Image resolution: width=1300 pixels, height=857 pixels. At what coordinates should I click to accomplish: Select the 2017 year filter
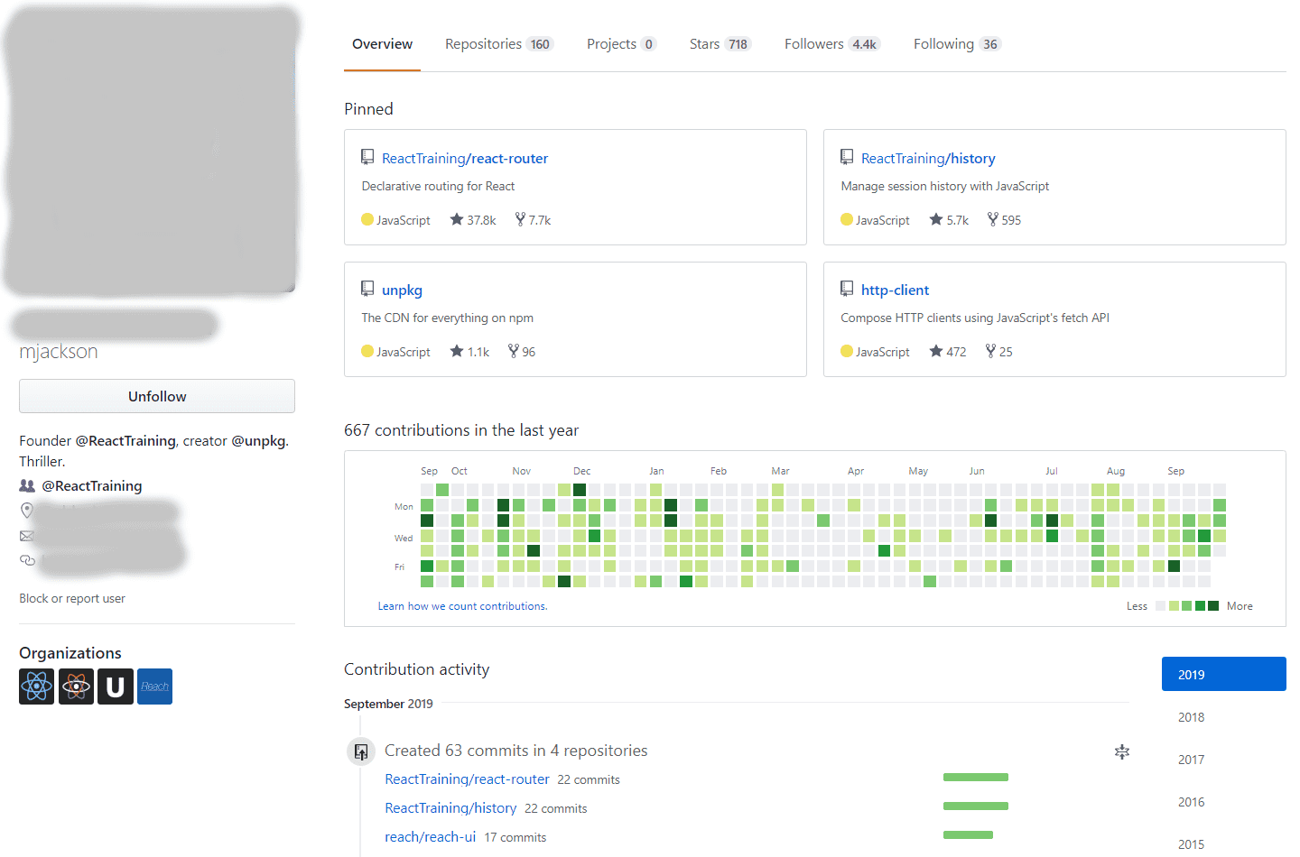click(x=1191, y=760)
